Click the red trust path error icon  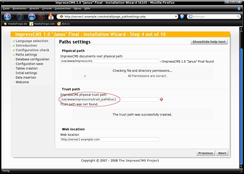point(161,99)
